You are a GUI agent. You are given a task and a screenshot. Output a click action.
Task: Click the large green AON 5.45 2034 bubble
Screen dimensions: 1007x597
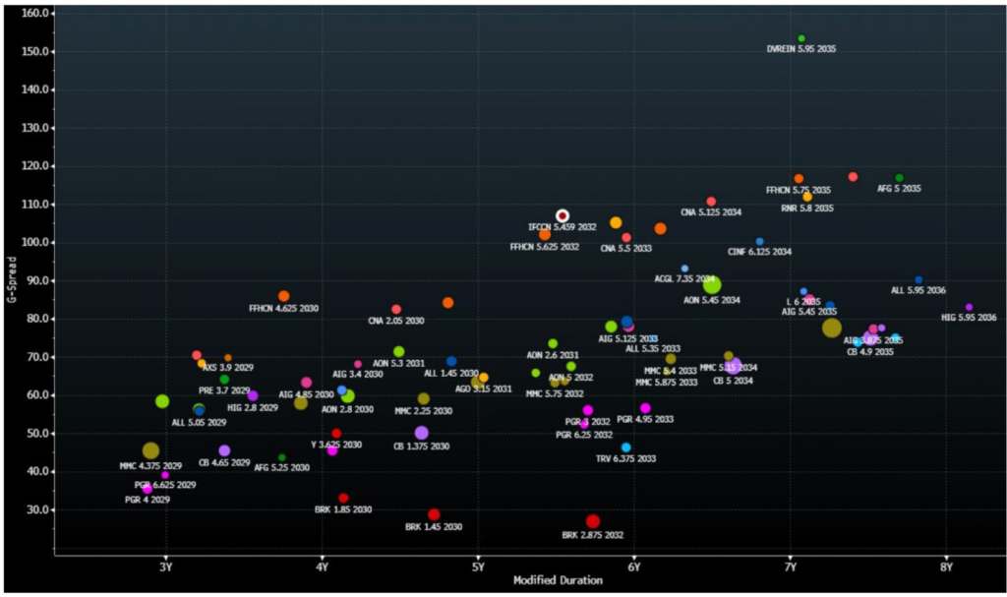click(x=713, y=285)
